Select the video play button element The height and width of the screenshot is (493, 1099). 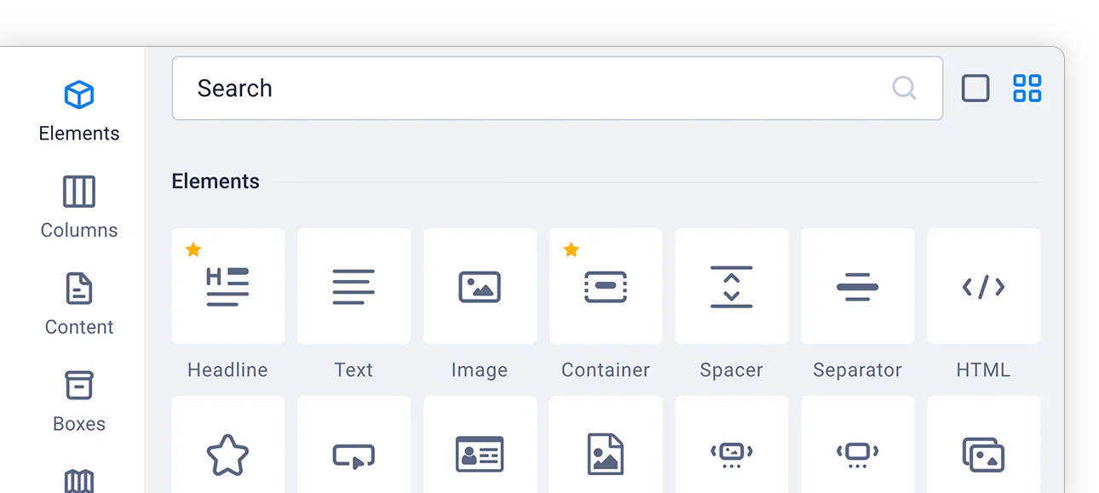[354, 444]
